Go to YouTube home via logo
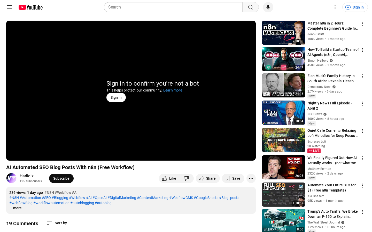 (30, 7)
